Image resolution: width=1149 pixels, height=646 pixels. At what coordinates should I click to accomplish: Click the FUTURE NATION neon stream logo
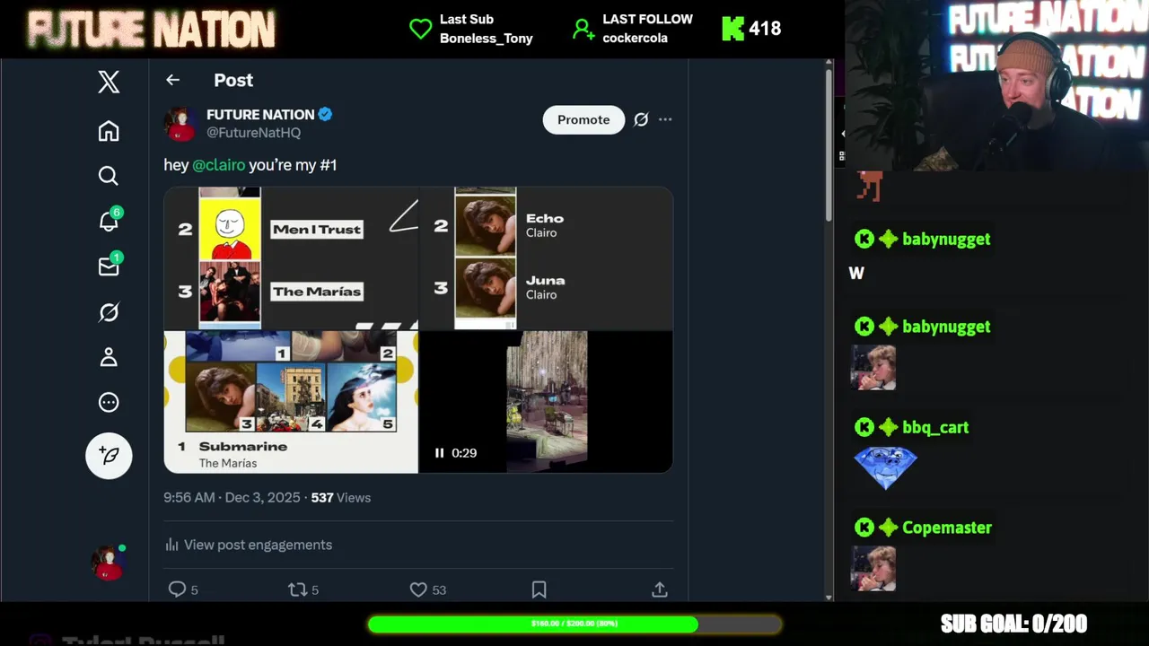tap(151, 30)
